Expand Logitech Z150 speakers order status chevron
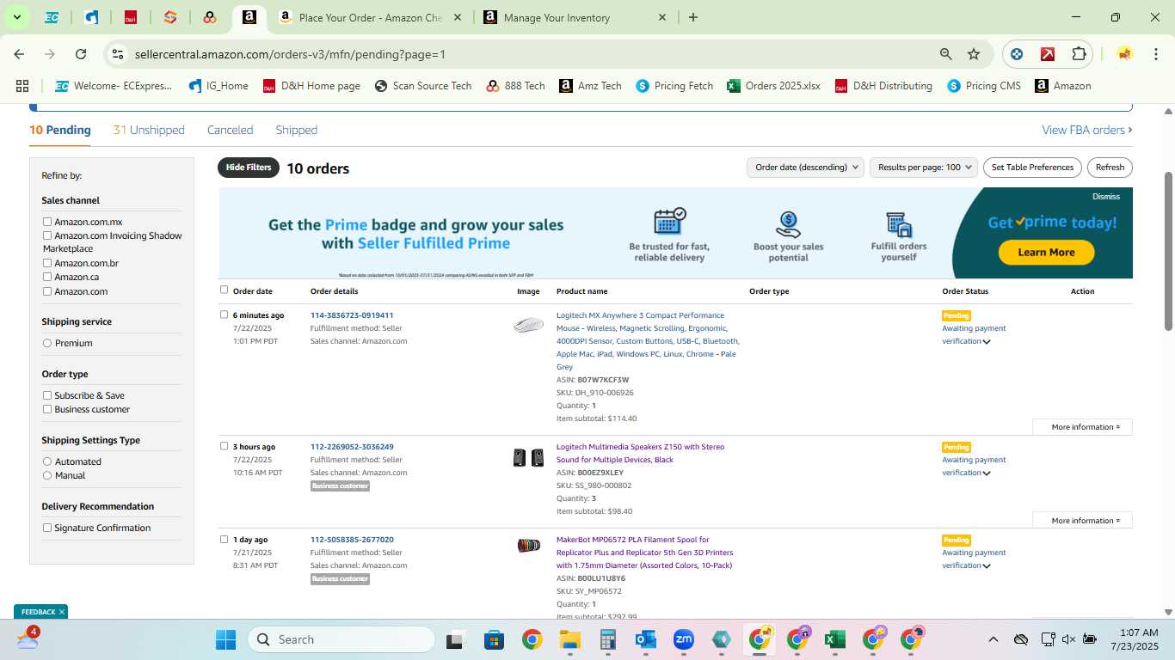This screenshot has width=1175, height=660. pyautogui.click(x=987, y=474)
